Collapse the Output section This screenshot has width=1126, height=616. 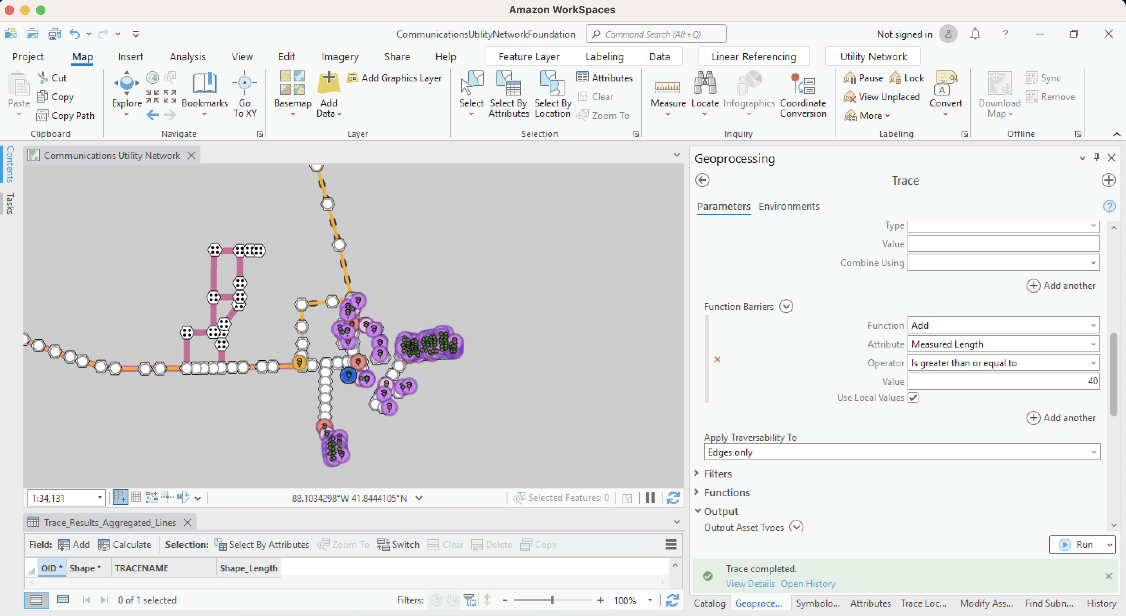(698, 511)
